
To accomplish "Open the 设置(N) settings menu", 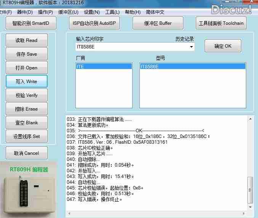I will coord(91,12).
